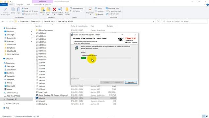Click the Buscar search field

[185, 21]
